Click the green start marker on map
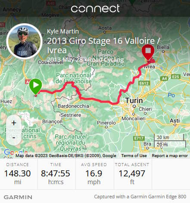Viewport: 190px width, 203px height. 35,86
